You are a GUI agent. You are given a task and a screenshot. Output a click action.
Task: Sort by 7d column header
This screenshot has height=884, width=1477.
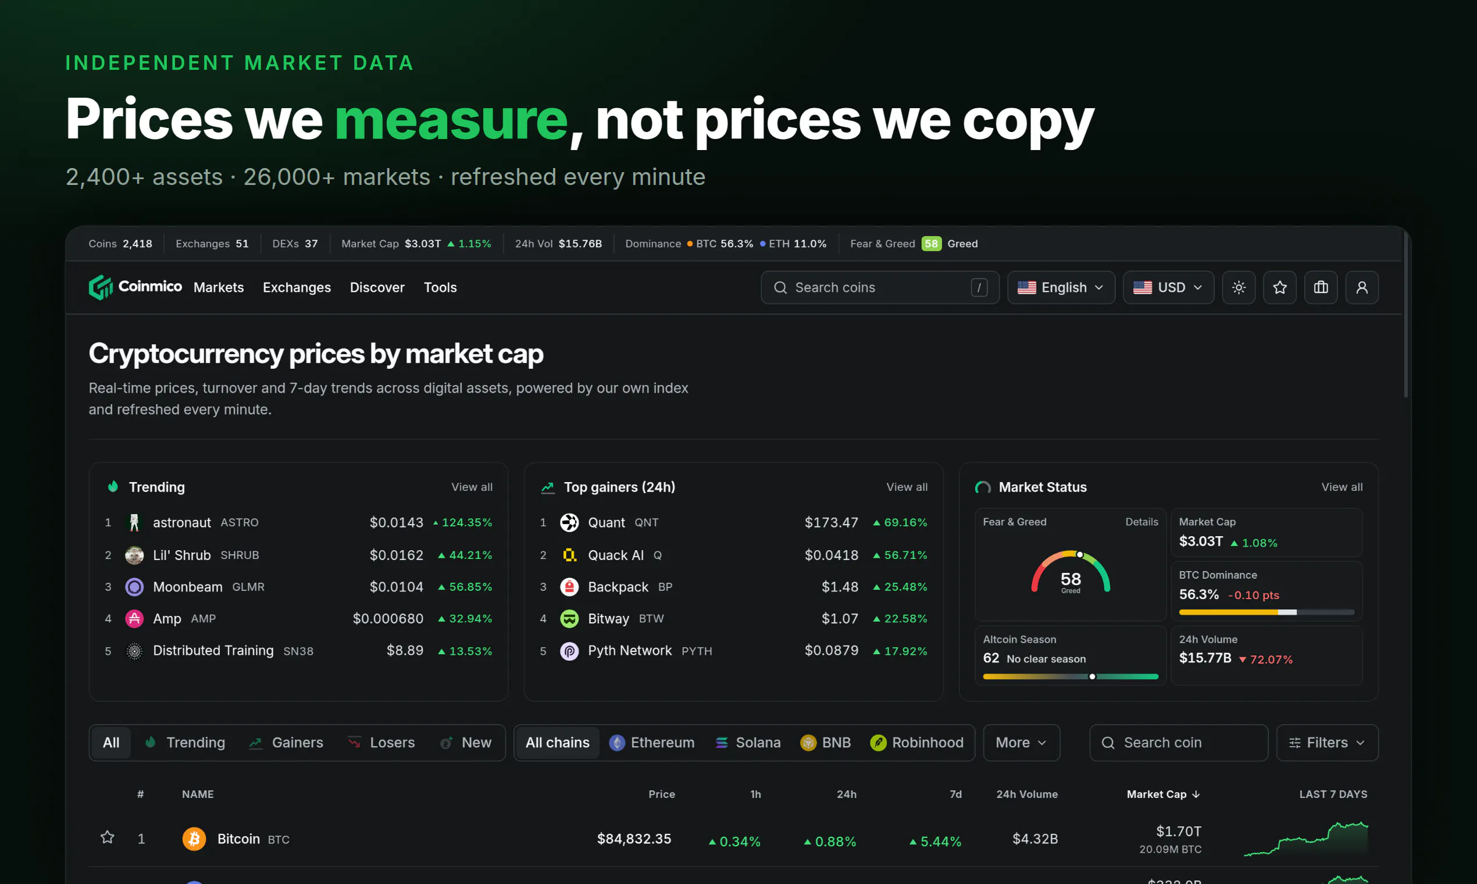coord(955,794)
